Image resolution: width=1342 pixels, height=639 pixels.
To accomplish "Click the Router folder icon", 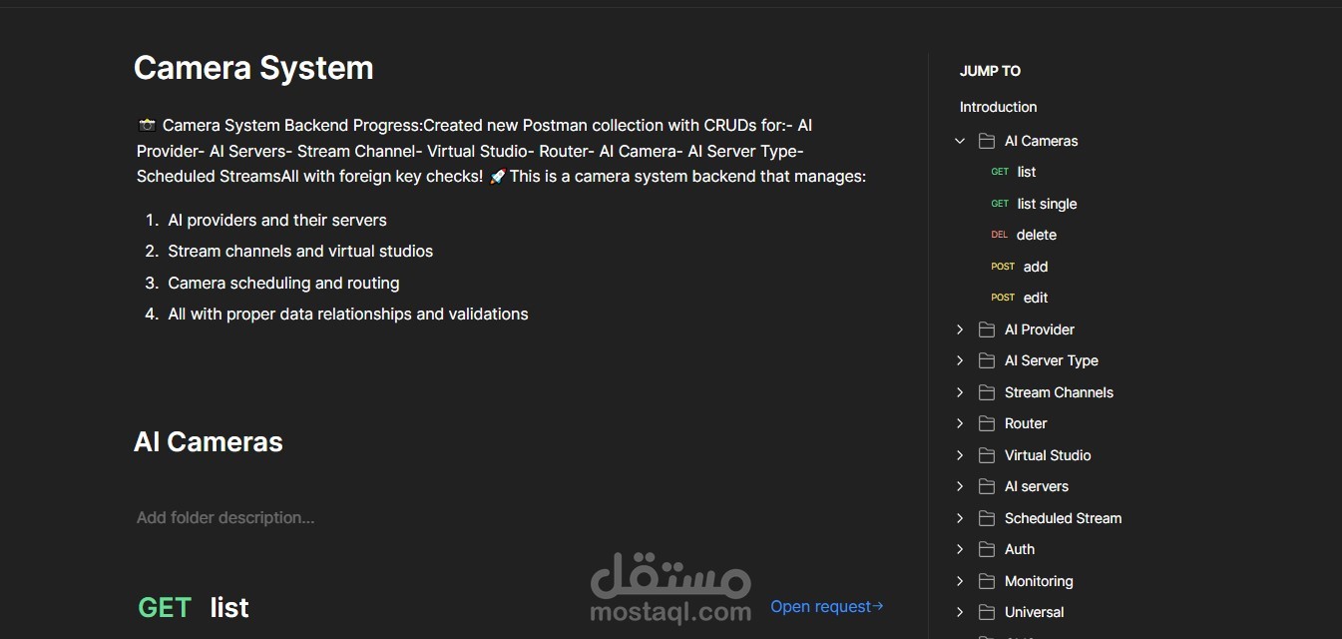I will [x=987, y=423].
